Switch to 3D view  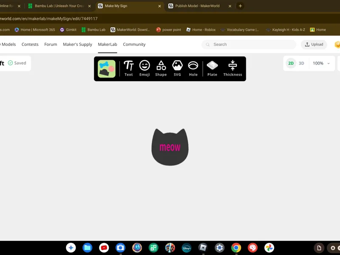coord(301,63)
